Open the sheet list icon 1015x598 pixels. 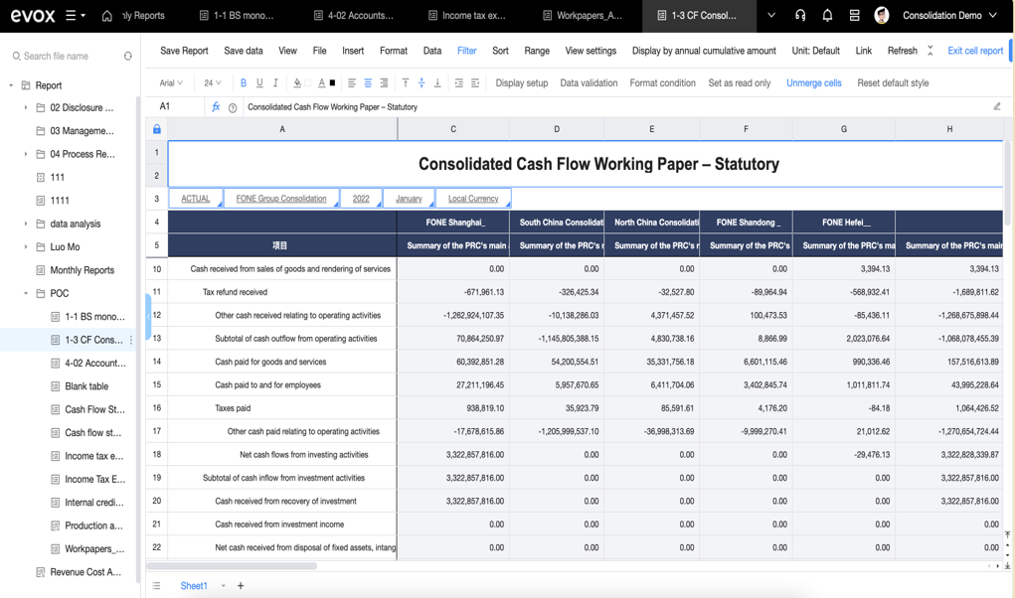[156, 586]
